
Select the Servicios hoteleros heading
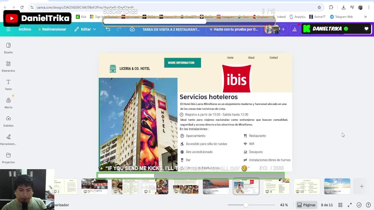pos(209,97)
